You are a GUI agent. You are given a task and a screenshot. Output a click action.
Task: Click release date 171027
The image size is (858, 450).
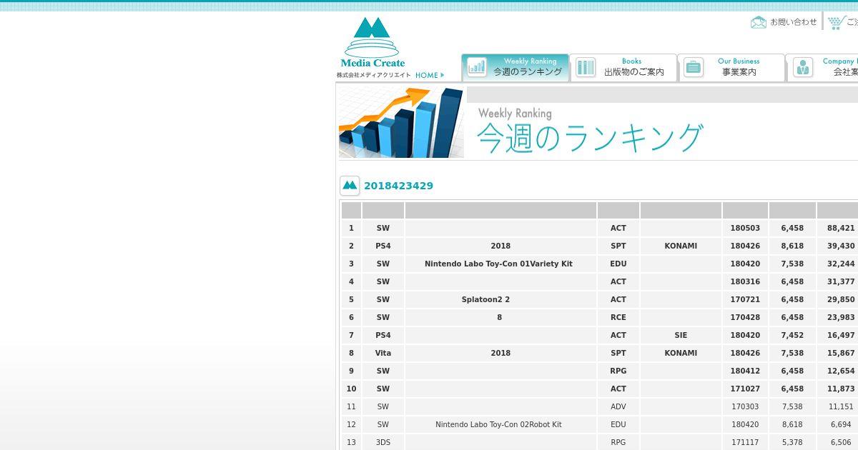[745, 389]
